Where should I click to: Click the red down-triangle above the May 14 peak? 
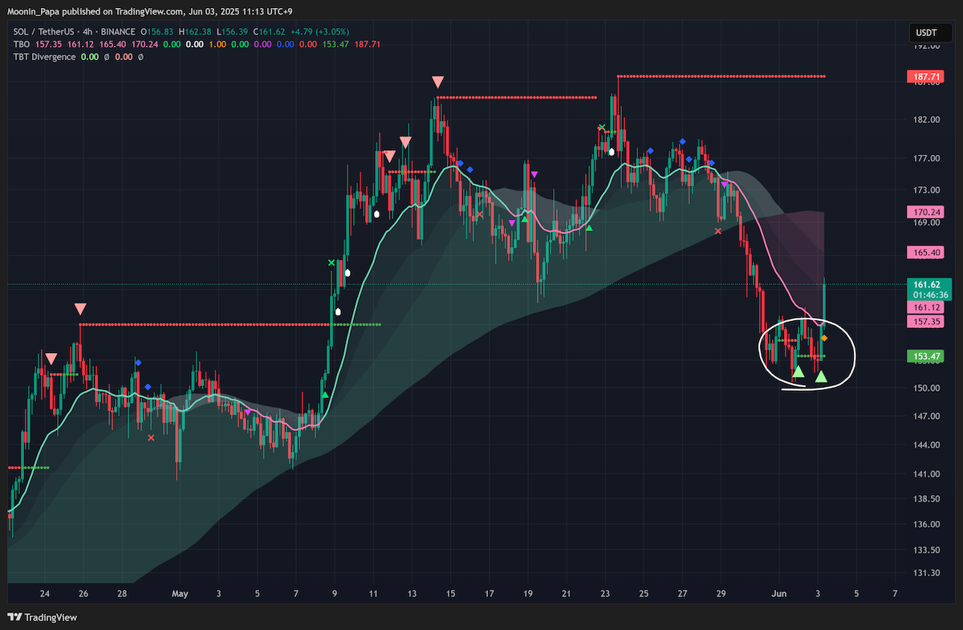click(x=437, y=82)
